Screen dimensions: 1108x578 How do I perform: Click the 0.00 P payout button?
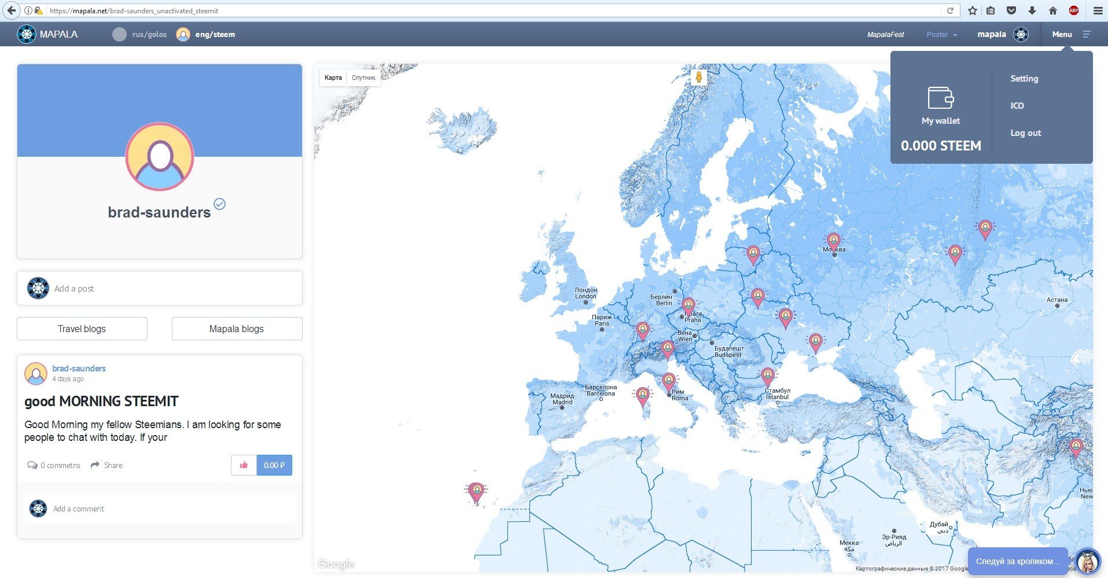pos(274,465)
